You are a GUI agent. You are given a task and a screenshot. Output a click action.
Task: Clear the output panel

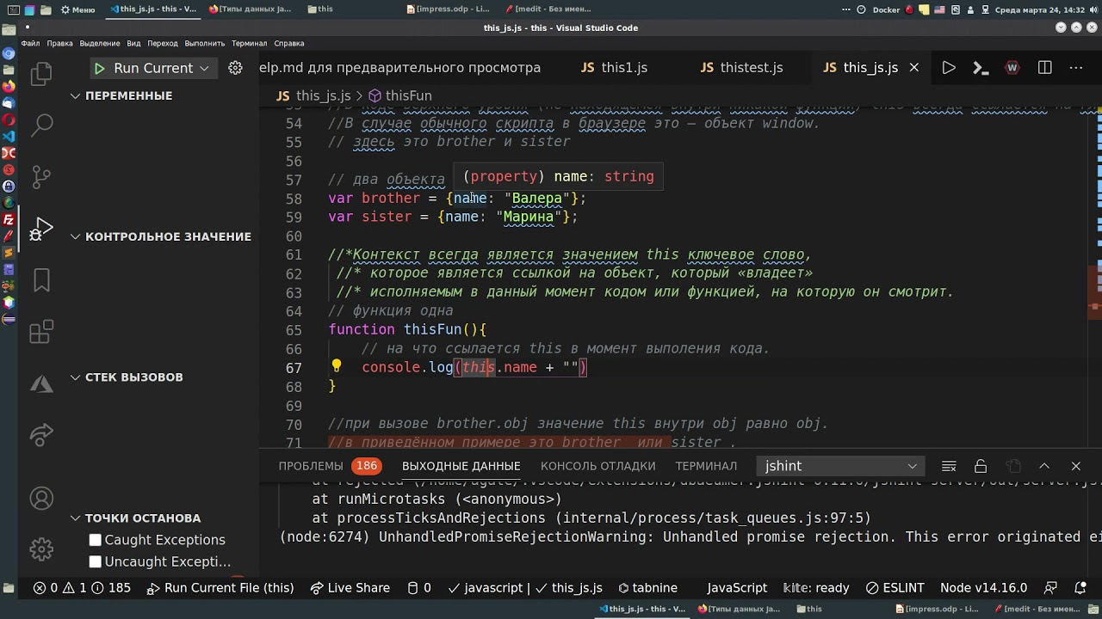coord(949,466)
